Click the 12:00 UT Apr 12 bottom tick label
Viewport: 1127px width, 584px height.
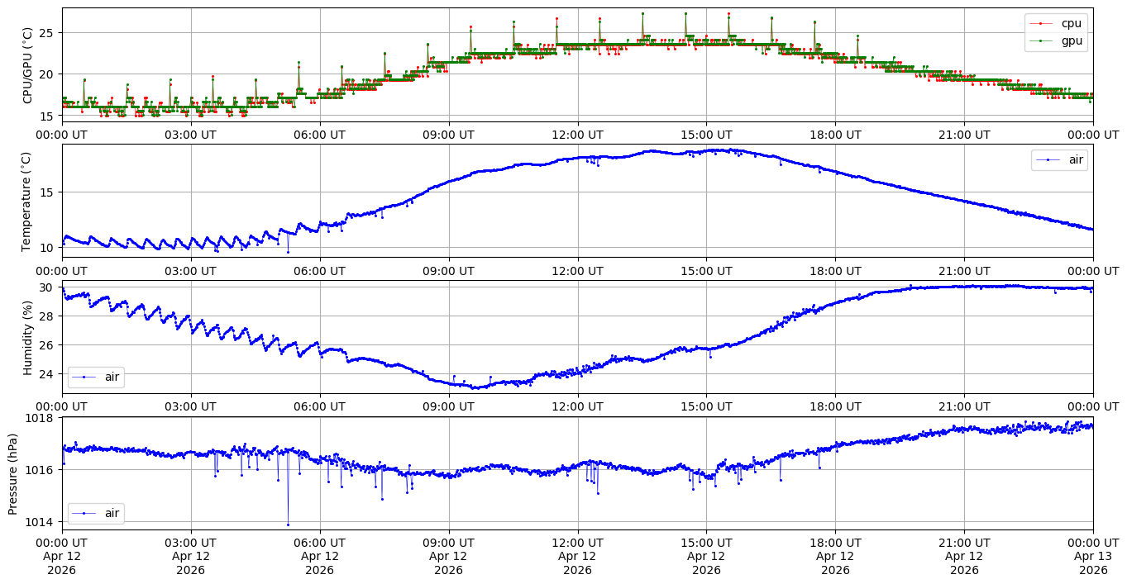[x=577, y=556]
